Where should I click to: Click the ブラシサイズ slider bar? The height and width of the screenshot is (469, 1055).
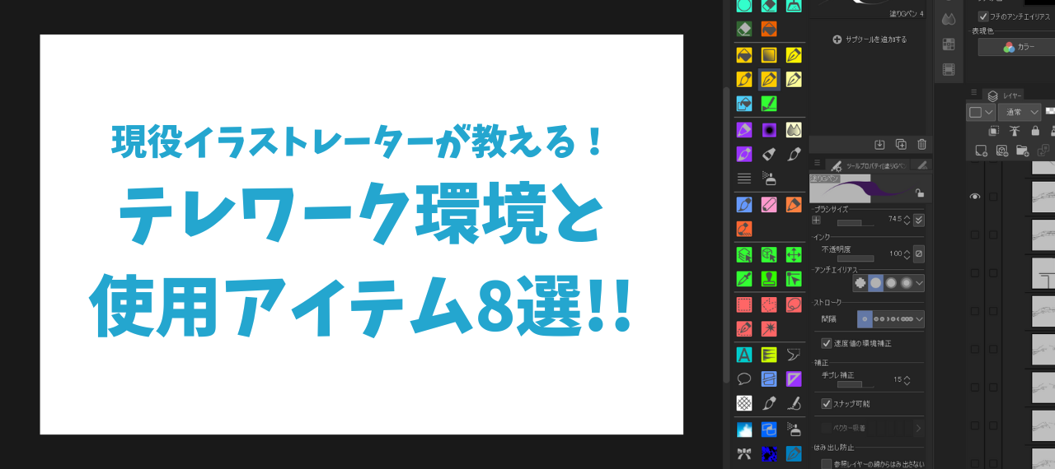click(x=856, y=223)
